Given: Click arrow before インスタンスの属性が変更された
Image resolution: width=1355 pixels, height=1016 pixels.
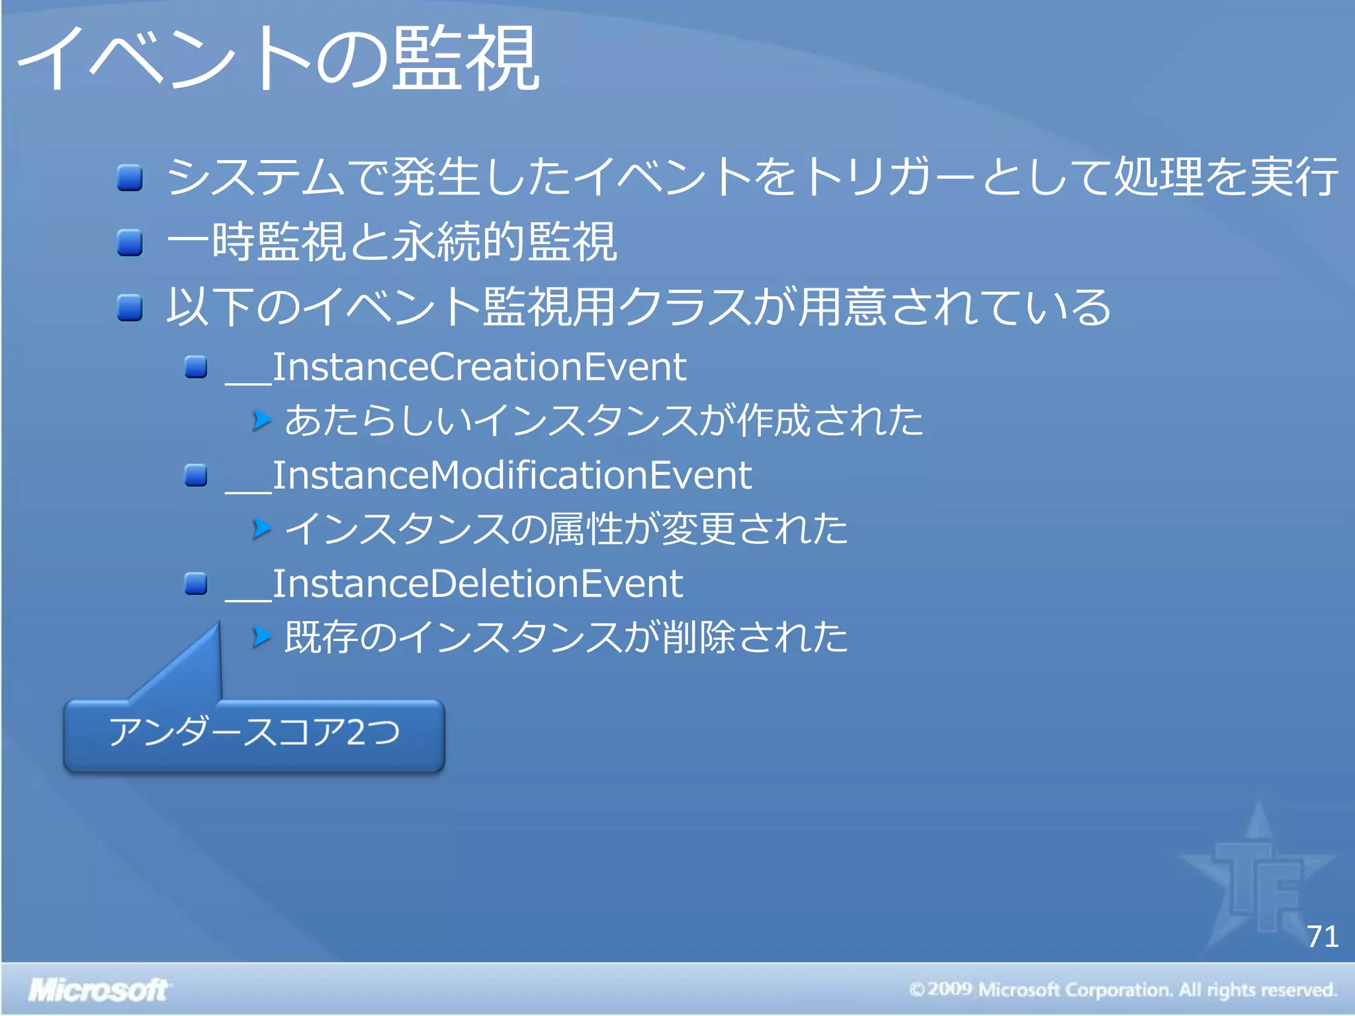Looking at the screenshot, I should [x=262, y=529].
